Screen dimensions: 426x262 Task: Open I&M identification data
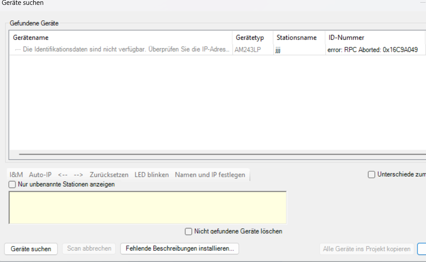pos(16,175)
